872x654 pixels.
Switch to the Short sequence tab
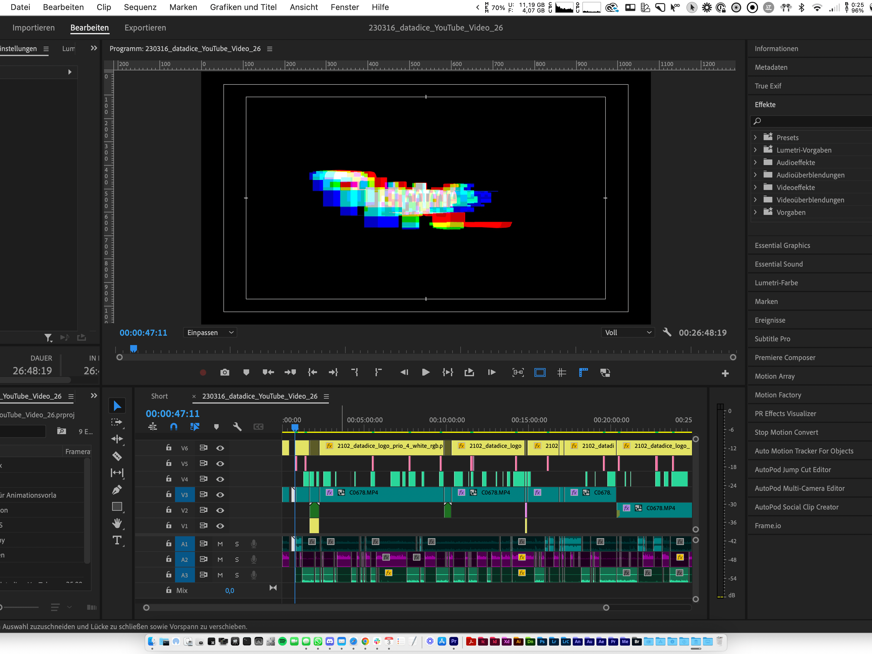tap(159, 396)
